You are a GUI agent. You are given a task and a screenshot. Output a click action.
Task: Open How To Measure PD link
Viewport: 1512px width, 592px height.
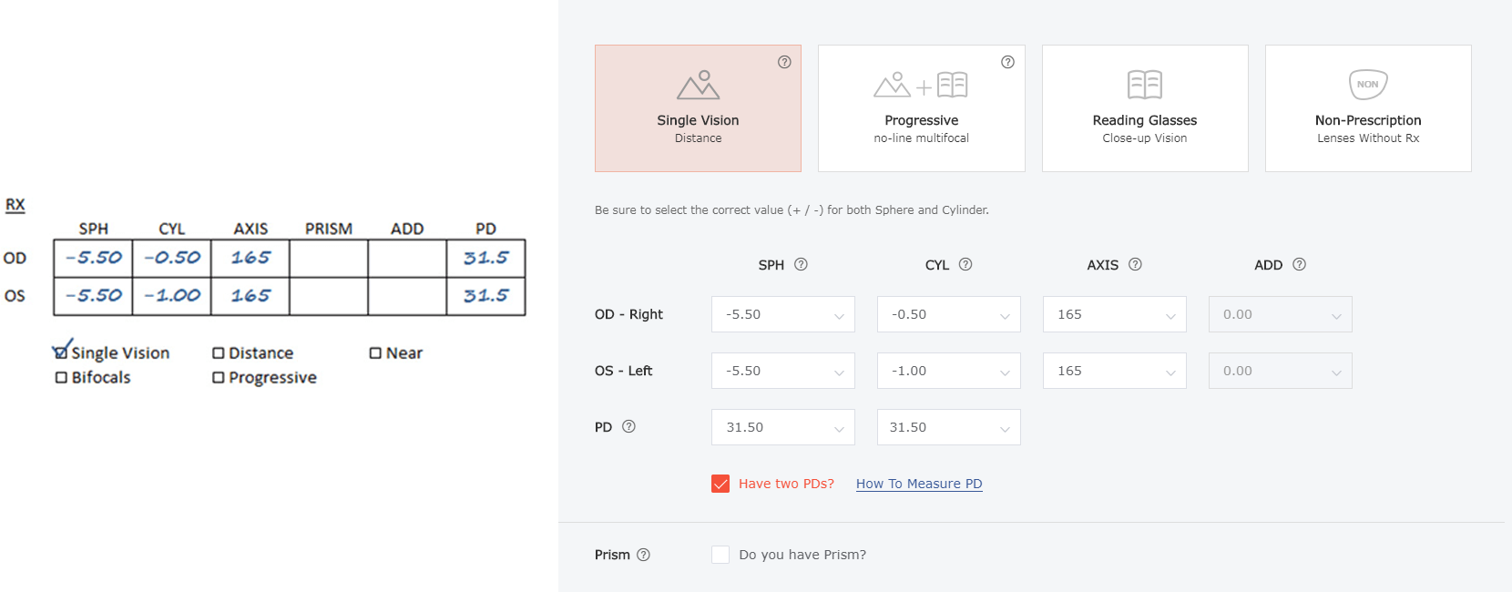[919, 484]
